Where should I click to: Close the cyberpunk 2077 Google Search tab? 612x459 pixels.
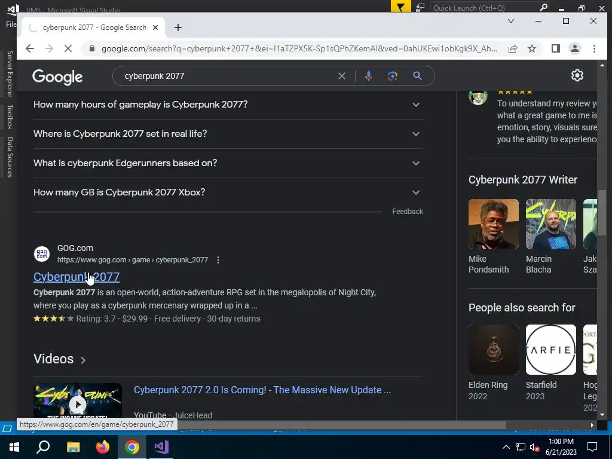(155, 27)
